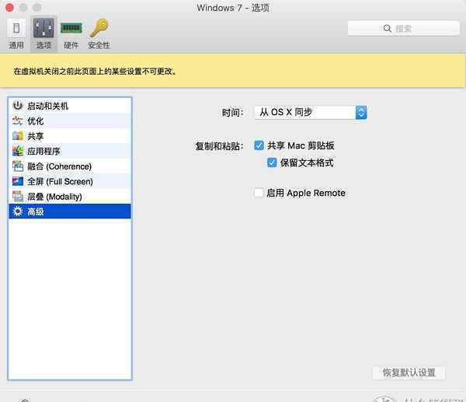The image size is (466, 402).
Task: Open the 共享 sidebar section
Action: click(x=70, y=136)
